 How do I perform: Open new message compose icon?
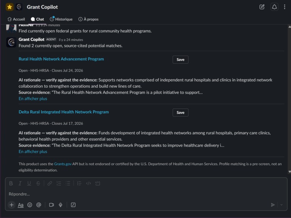[262, 7]
